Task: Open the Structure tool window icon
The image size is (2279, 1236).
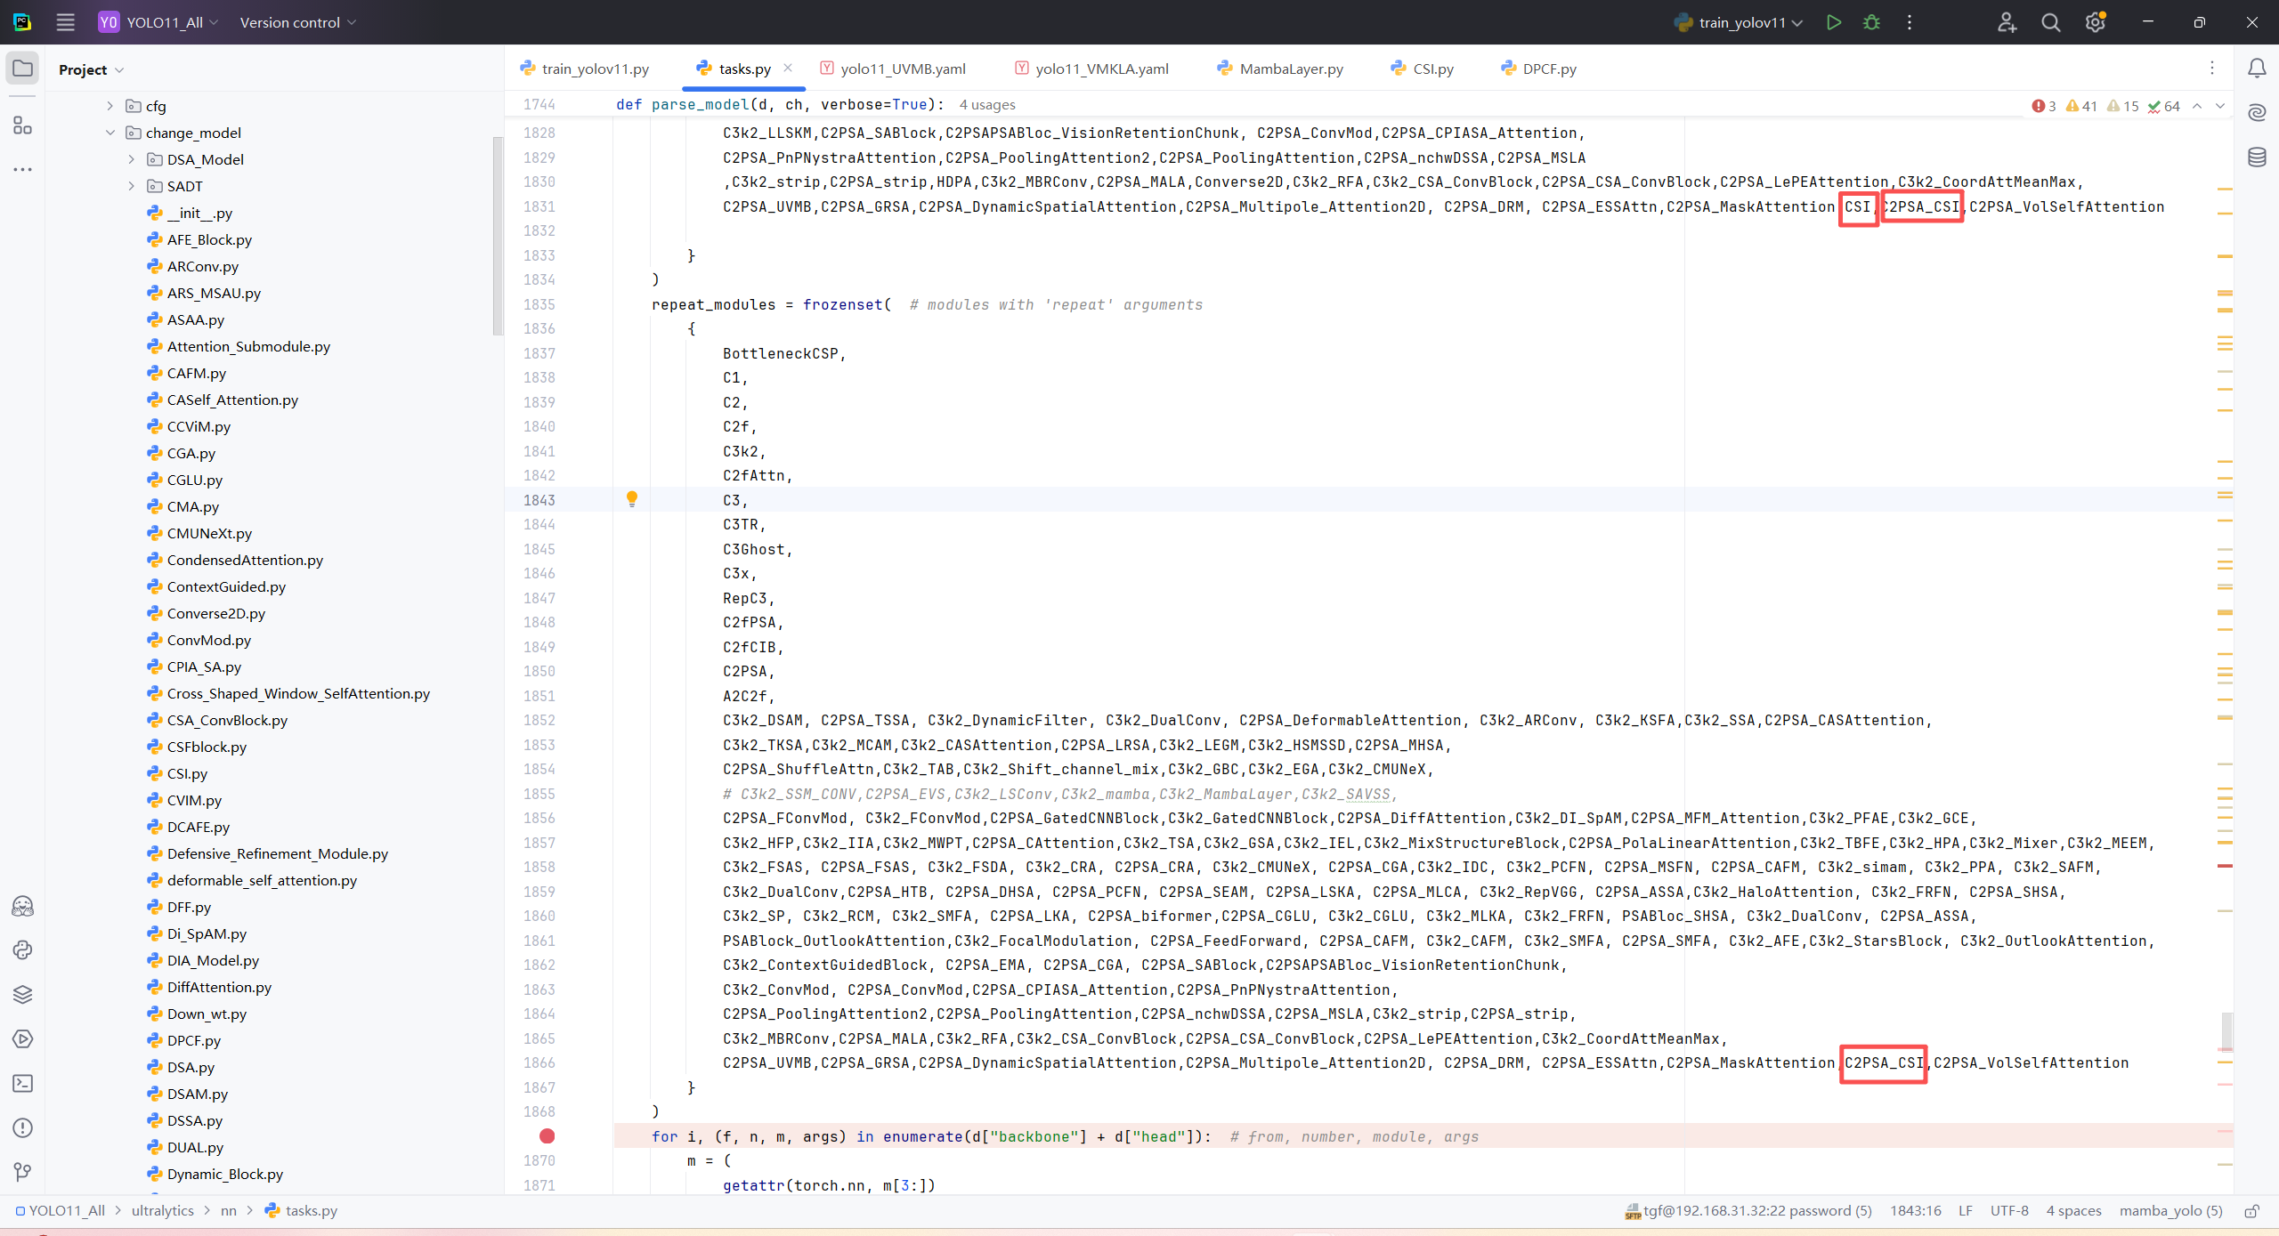Action: pos(22,125)
